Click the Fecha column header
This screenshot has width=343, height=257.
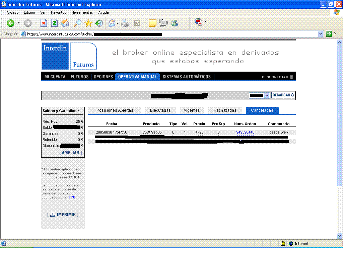[x=112, y=124]
